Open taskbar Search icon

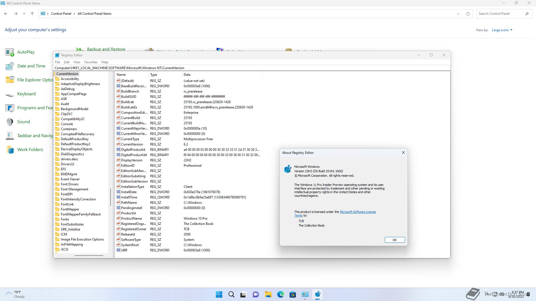(231, 294)
